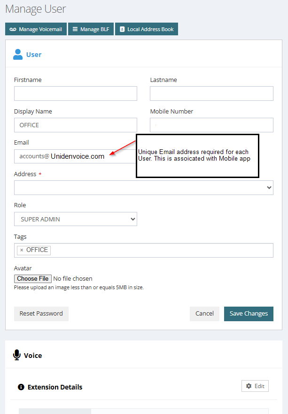
Task: Click Reset Password
Action: pyautogui.click(x=41, y=314)
